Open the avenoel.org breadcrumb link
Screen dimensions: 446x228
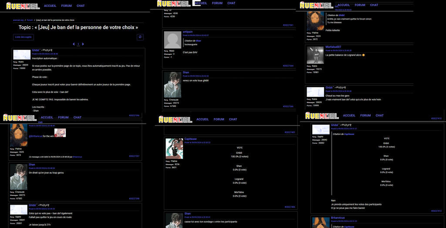(x=18, y=20)
